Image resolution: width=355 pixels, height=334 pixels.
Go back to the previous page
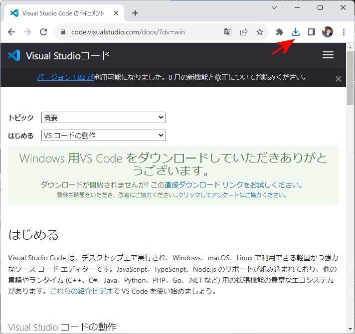pyautogui.click(x=11, y=32)
